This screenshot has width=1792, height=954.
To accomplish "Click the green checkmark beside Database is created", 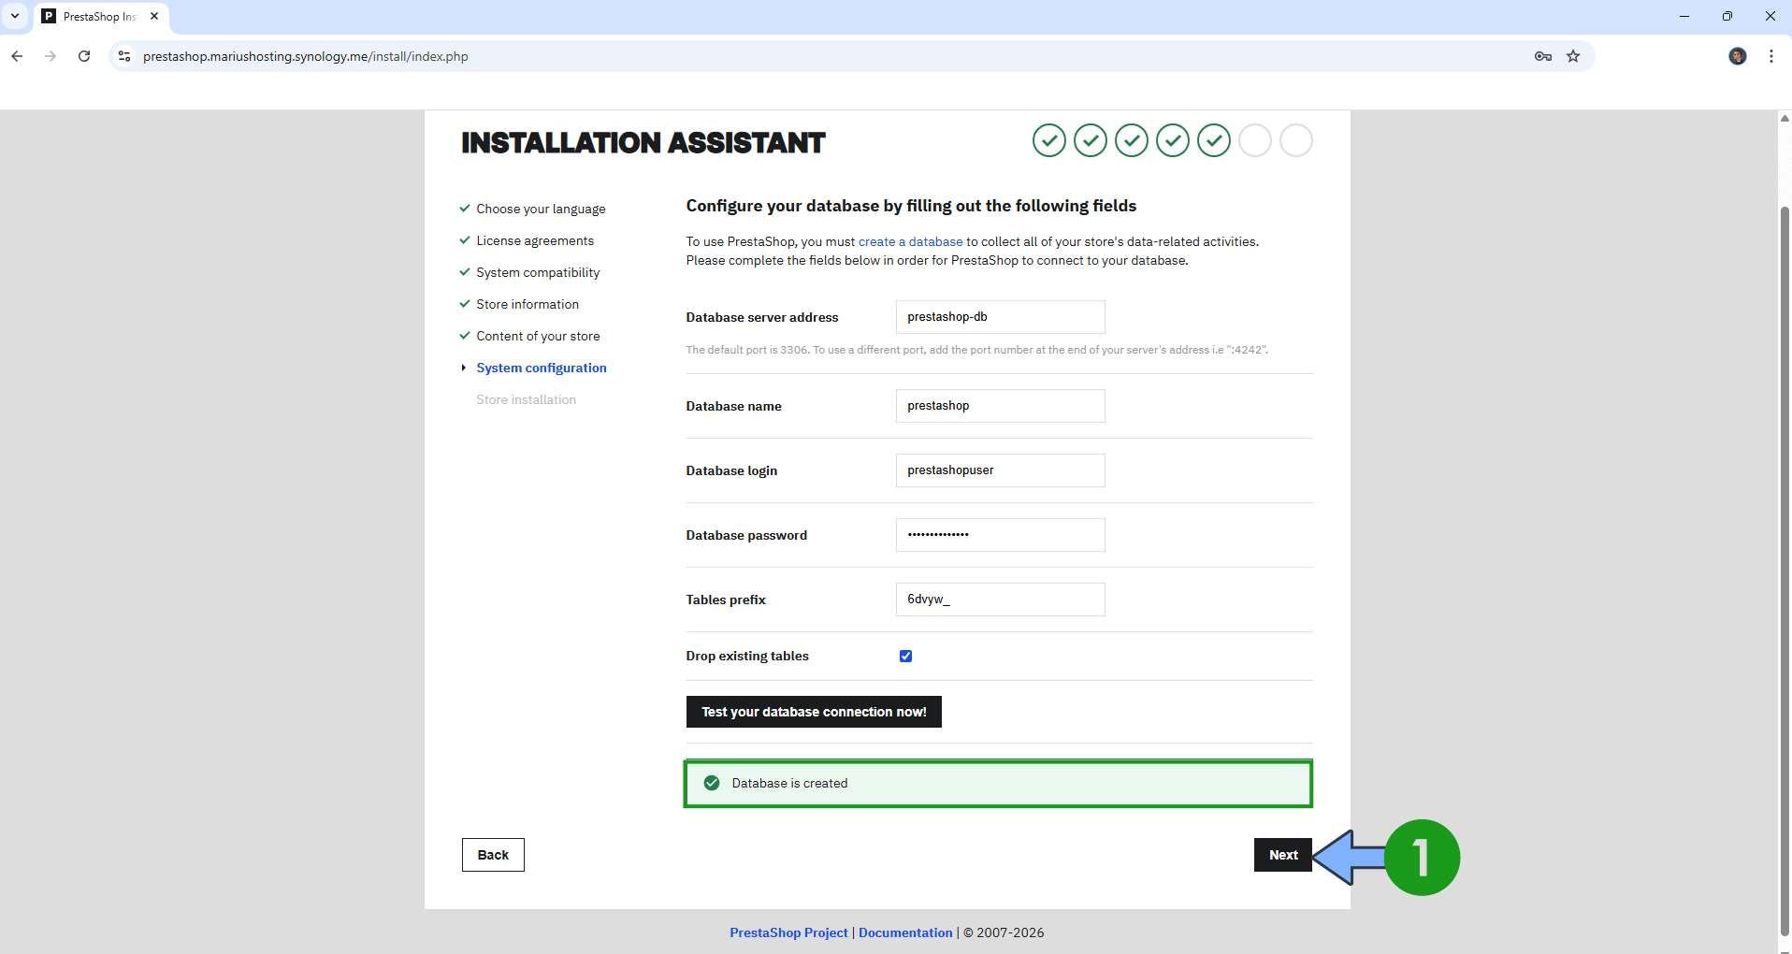I will [712, 783].
